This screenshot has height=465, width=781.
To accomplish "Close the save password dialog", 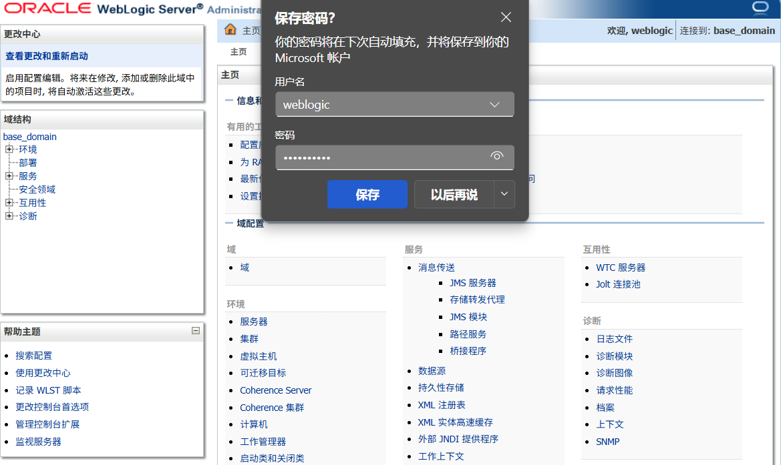I will (506, 17).
